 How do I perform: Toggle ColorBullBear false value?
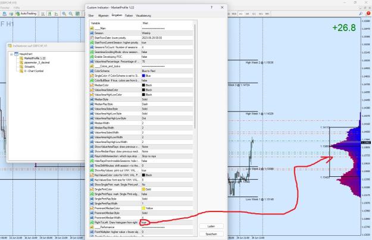[x=167, y=80]
